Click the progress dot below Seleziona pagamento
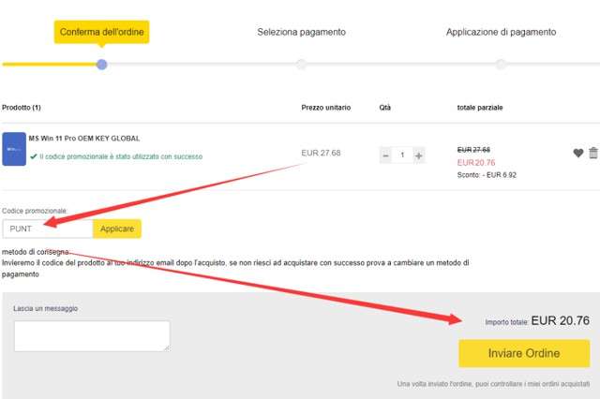The height and width of the screenshot is (399, 600). point(301,64)
